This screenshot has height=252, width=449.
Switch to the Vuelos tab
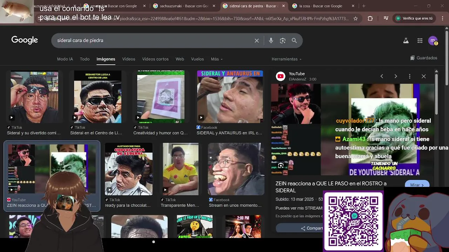coord(197,59)
